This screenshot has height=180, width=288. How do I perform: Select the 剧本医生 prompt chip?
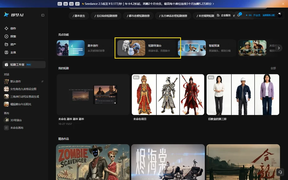(x=79, y=16)
